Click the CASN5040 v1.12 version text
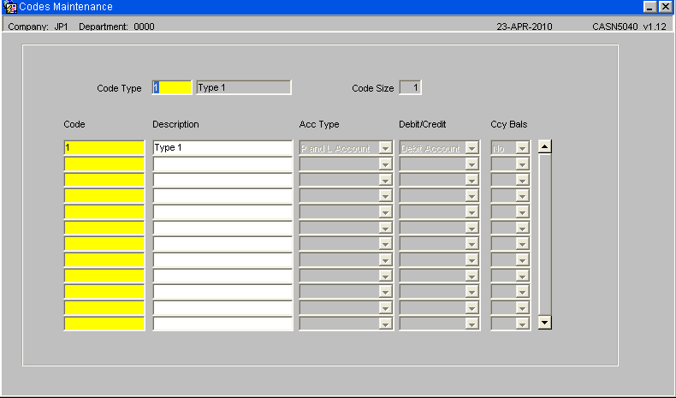 click(630, 27)
